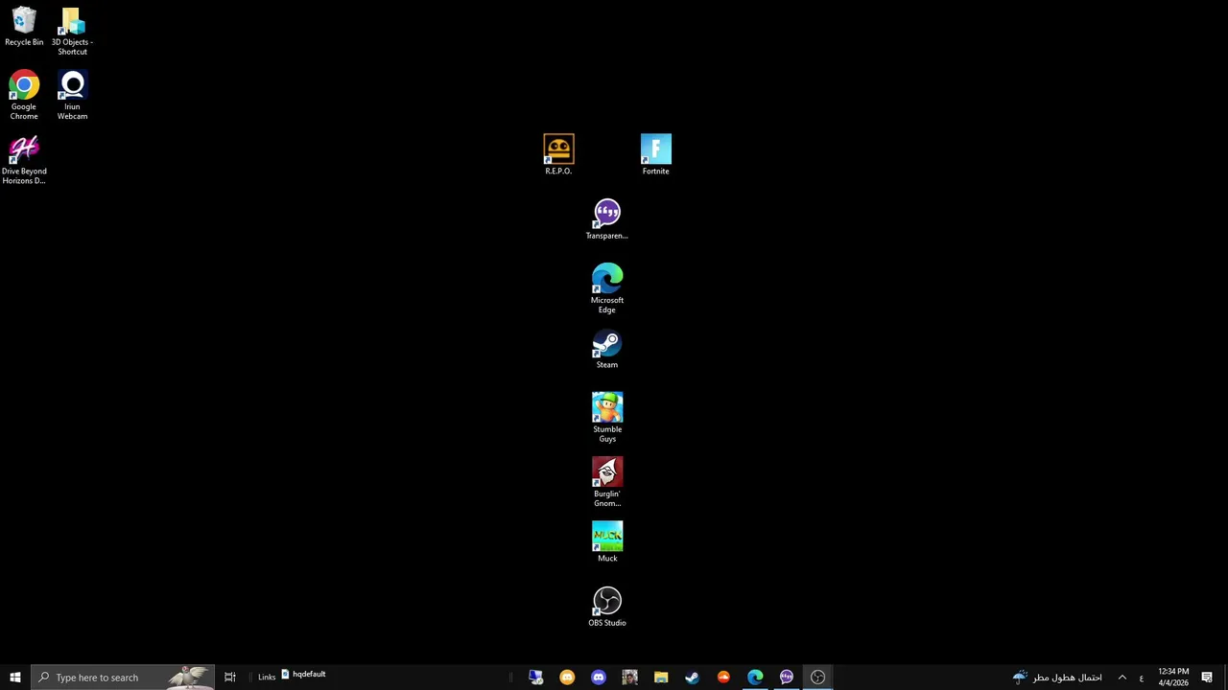Open File Explorer from the taskbar

(661, 678)
